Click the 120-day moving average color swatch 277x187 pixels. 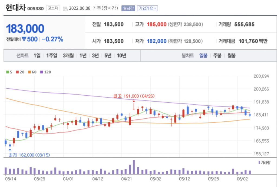(41, 72)
